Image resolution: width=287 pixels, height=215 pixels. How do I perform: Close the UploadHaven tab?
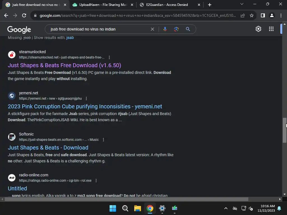132,5
